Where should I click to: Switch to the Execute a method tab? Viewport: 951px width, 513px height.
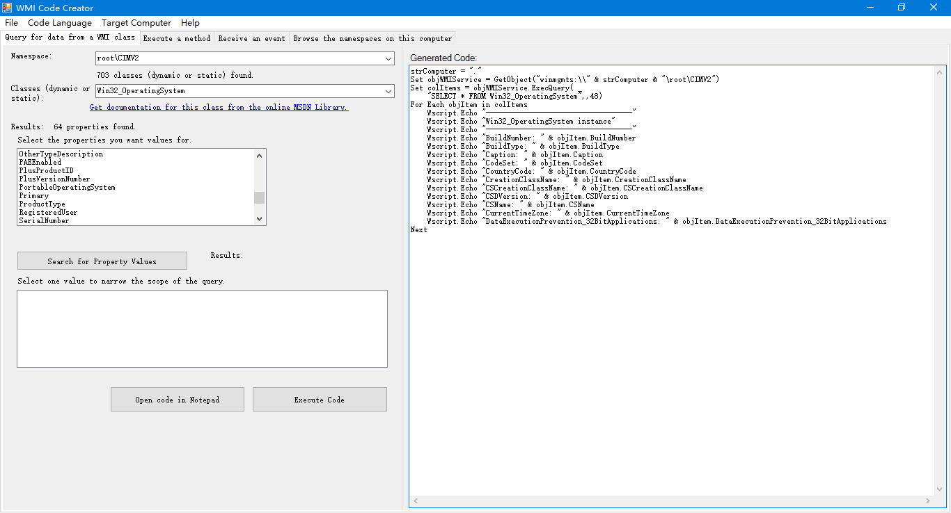coord(177,38)
